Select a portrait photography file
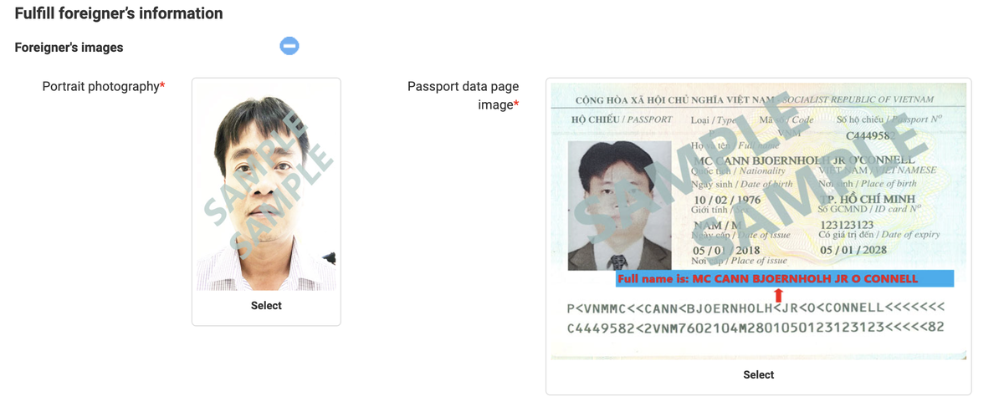This screenshot has height=417, width=1004. point(266,306)
